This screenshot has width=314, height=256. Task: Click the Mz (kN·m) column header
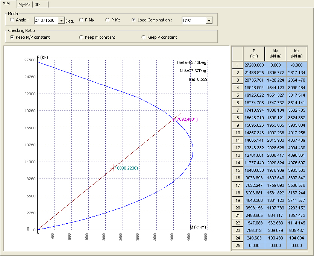click(x=297, y=53)
